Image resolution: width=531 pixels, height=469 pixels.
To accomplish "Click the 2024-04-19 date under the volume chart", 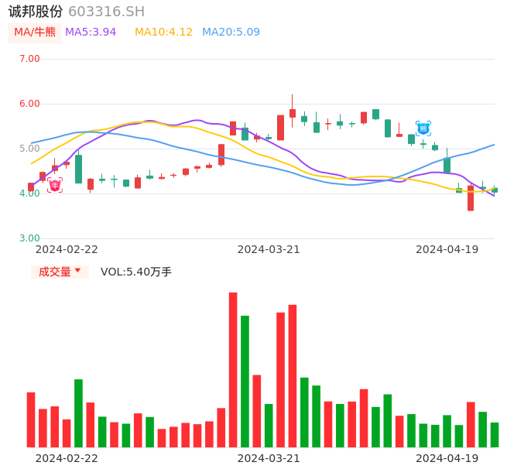I will [x=447, y=458].
